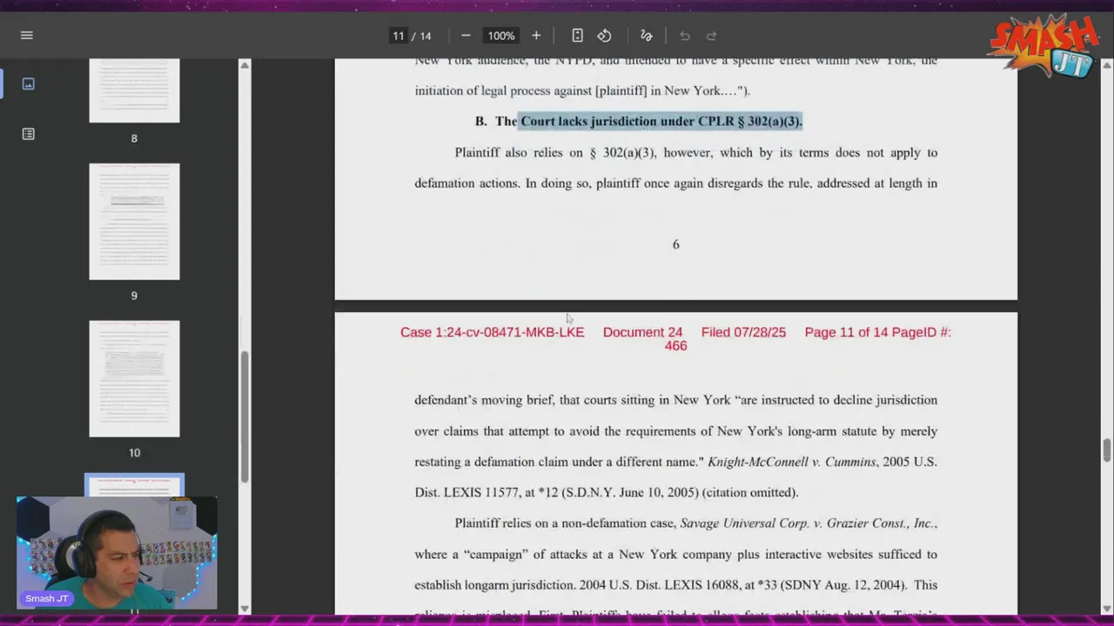Click the sidebar scrollbar thumb

click(245, 416)
